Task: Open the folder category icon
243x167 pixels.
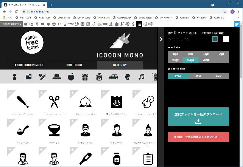Action: click(28, 77)
